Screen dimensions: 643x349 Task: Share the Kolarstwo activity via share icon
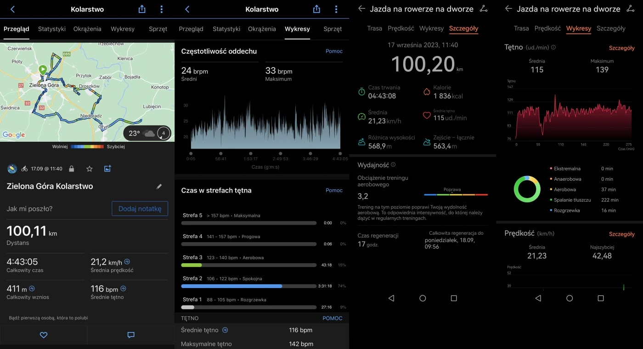coord(141,9)
